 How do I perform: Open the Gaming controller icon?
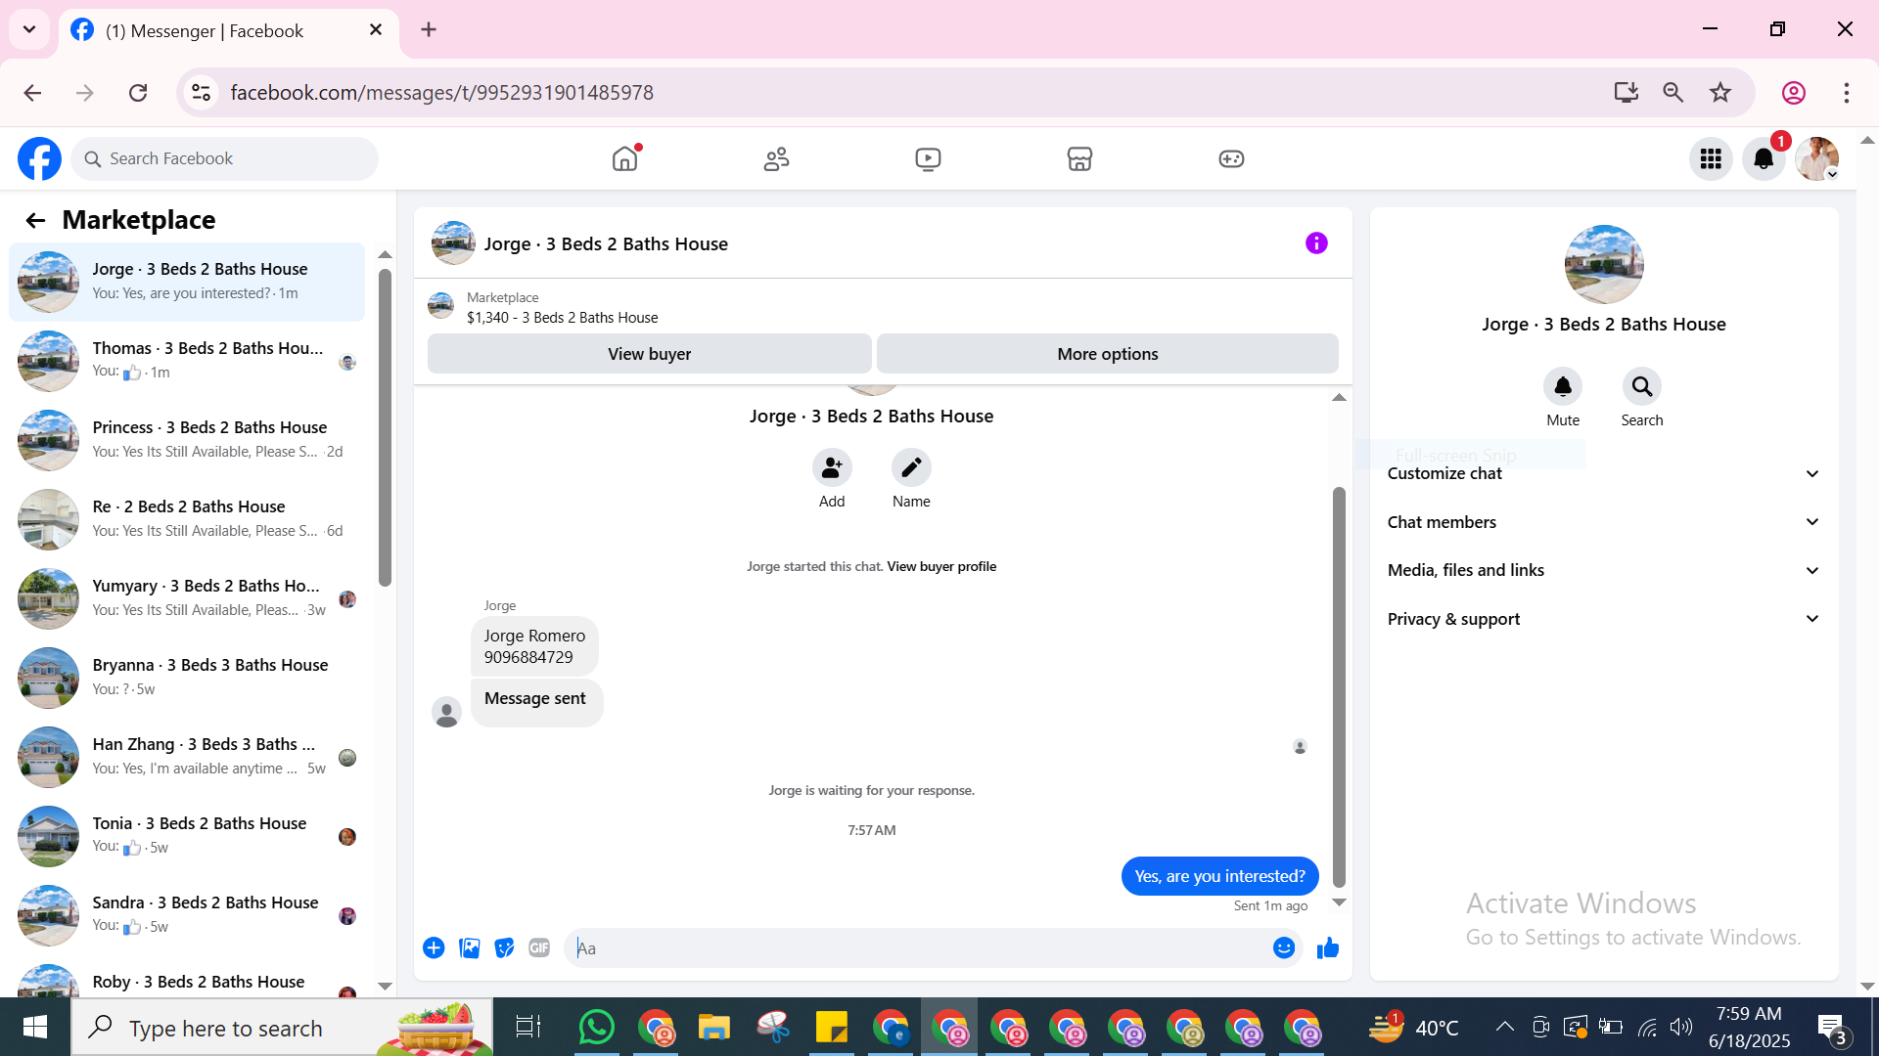pyautogui.click(x=1231, y=158)
